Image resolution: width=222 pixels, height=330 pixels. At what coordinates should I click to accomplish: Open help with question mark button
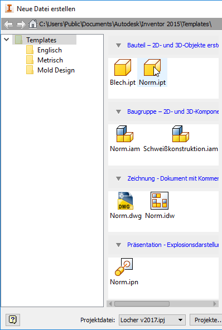coord(13,320)
